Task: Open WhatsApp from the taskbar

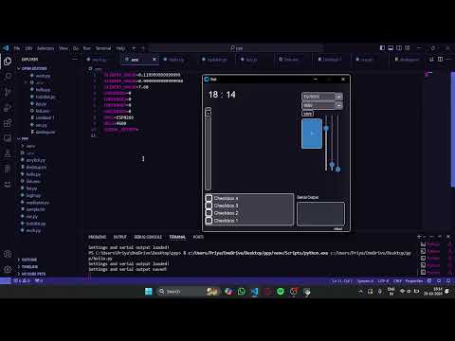Action: [242, 291]
